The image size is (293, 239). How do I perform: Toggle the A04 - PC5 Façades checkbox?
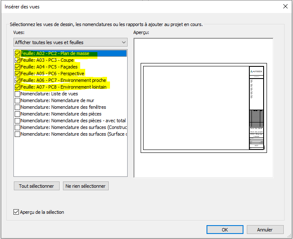click(x=17, y=67)
